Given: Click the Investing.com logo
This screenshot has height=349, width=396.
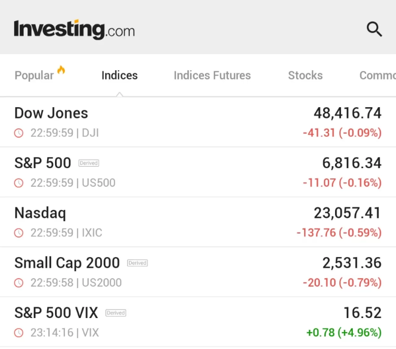Looking at the screenshot, I should (74, 30).
